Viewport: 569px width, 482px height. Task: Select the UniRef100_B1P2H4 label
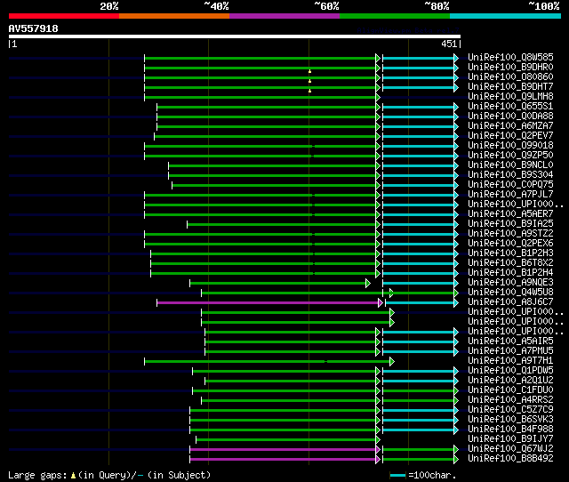(x=510, y=273)
